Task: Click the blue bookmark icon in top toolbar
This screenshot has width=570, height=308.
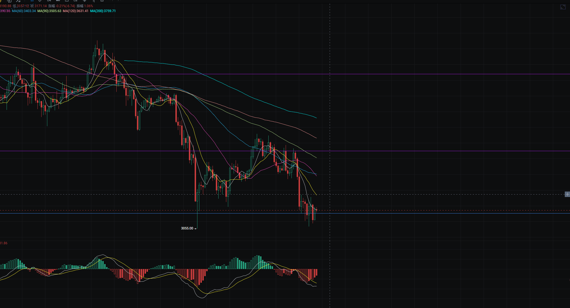Action: [32, 1]
